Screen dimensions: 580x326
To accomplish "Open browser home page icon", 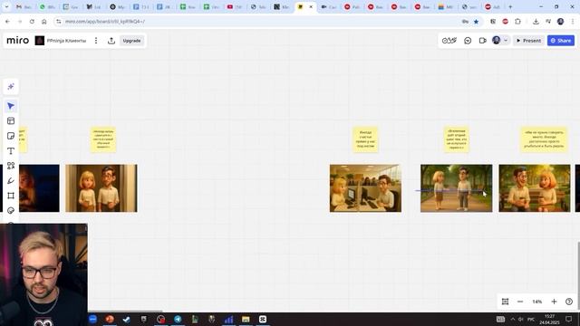I will [x=44, y=22].
